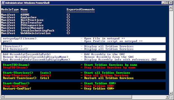This screenshot has width=174, height=100.
Task: Click the green Start-ComPlus() text
Action: pyautogui.click(x=16, y=83)
